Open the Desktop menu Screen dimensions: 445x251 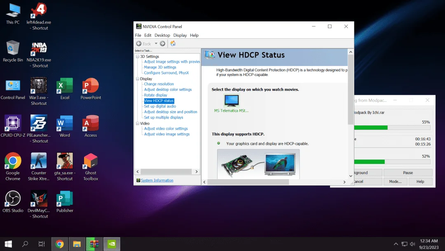point(162,35)
